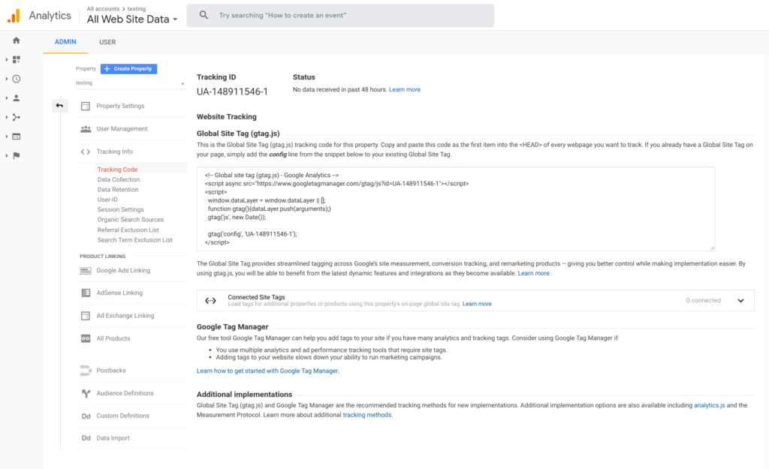Open the Realtime clock icon
This screenshot has width=769, height=469.
tap(17, 78)
